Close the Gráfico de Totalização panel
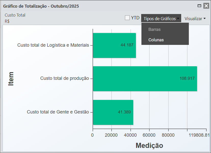 click(x=206, y=6)
